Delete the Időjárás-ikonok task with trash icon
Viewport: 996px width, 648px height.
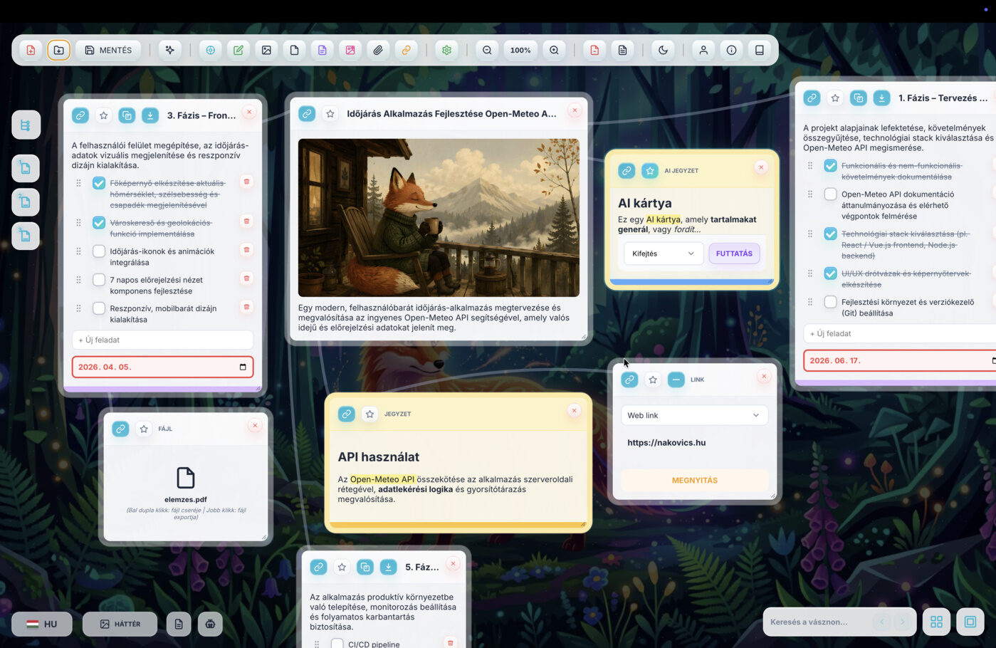pyautogui.click(x=246, y=250)
